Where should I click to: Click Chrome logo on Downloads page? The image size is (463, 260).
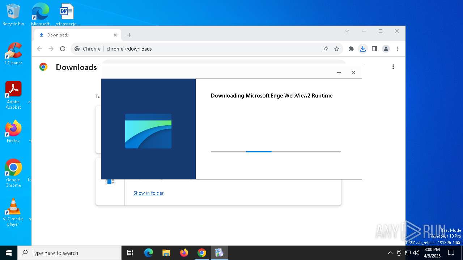43,67
